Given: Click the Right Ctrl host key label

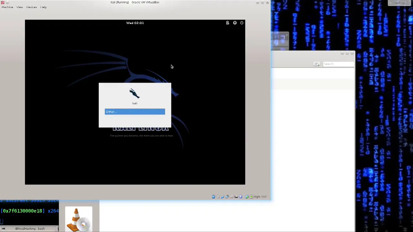Looking at the screenshot, I should coord(260,197).
